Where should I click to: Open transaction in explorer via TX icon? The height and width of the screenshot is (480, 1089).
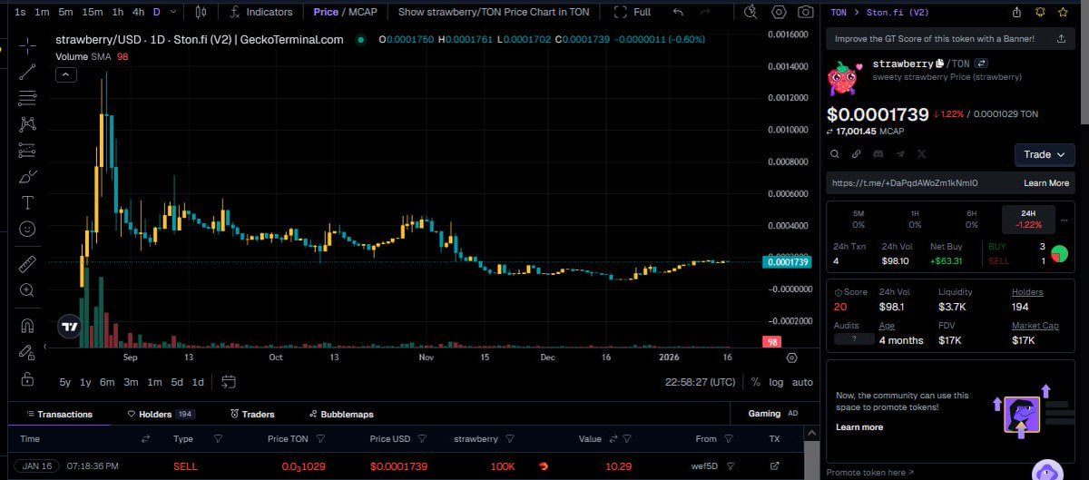point(774,466)
